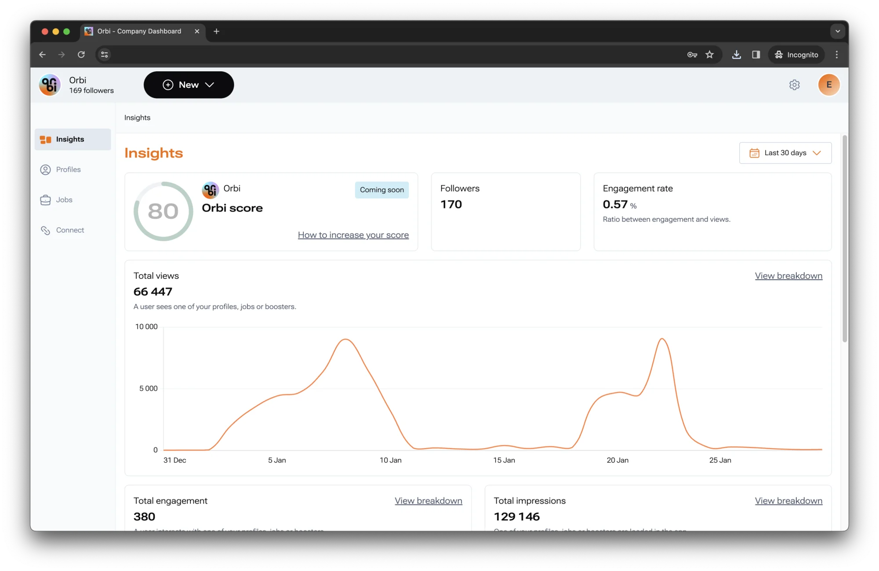View breakdown for Total engagement

tap(428, 501)
